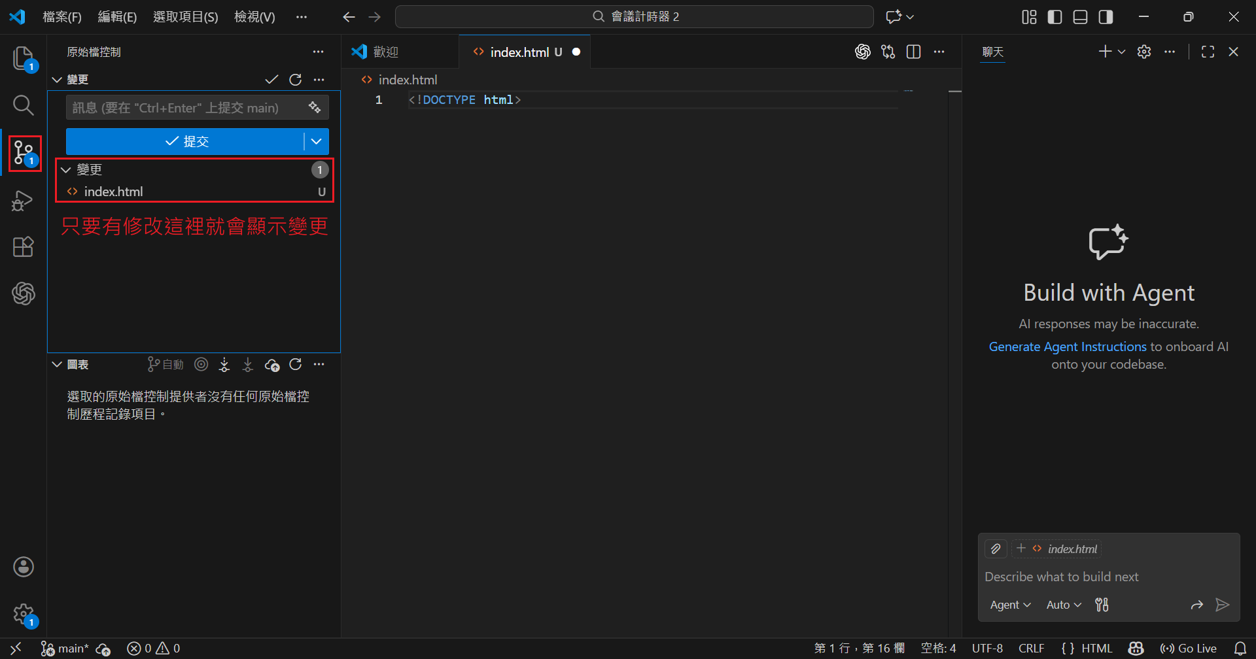1256x659 pixels.
Task: Open the commit button dropdown arrow
Action: pyautogui.click(x=317, y=141)
